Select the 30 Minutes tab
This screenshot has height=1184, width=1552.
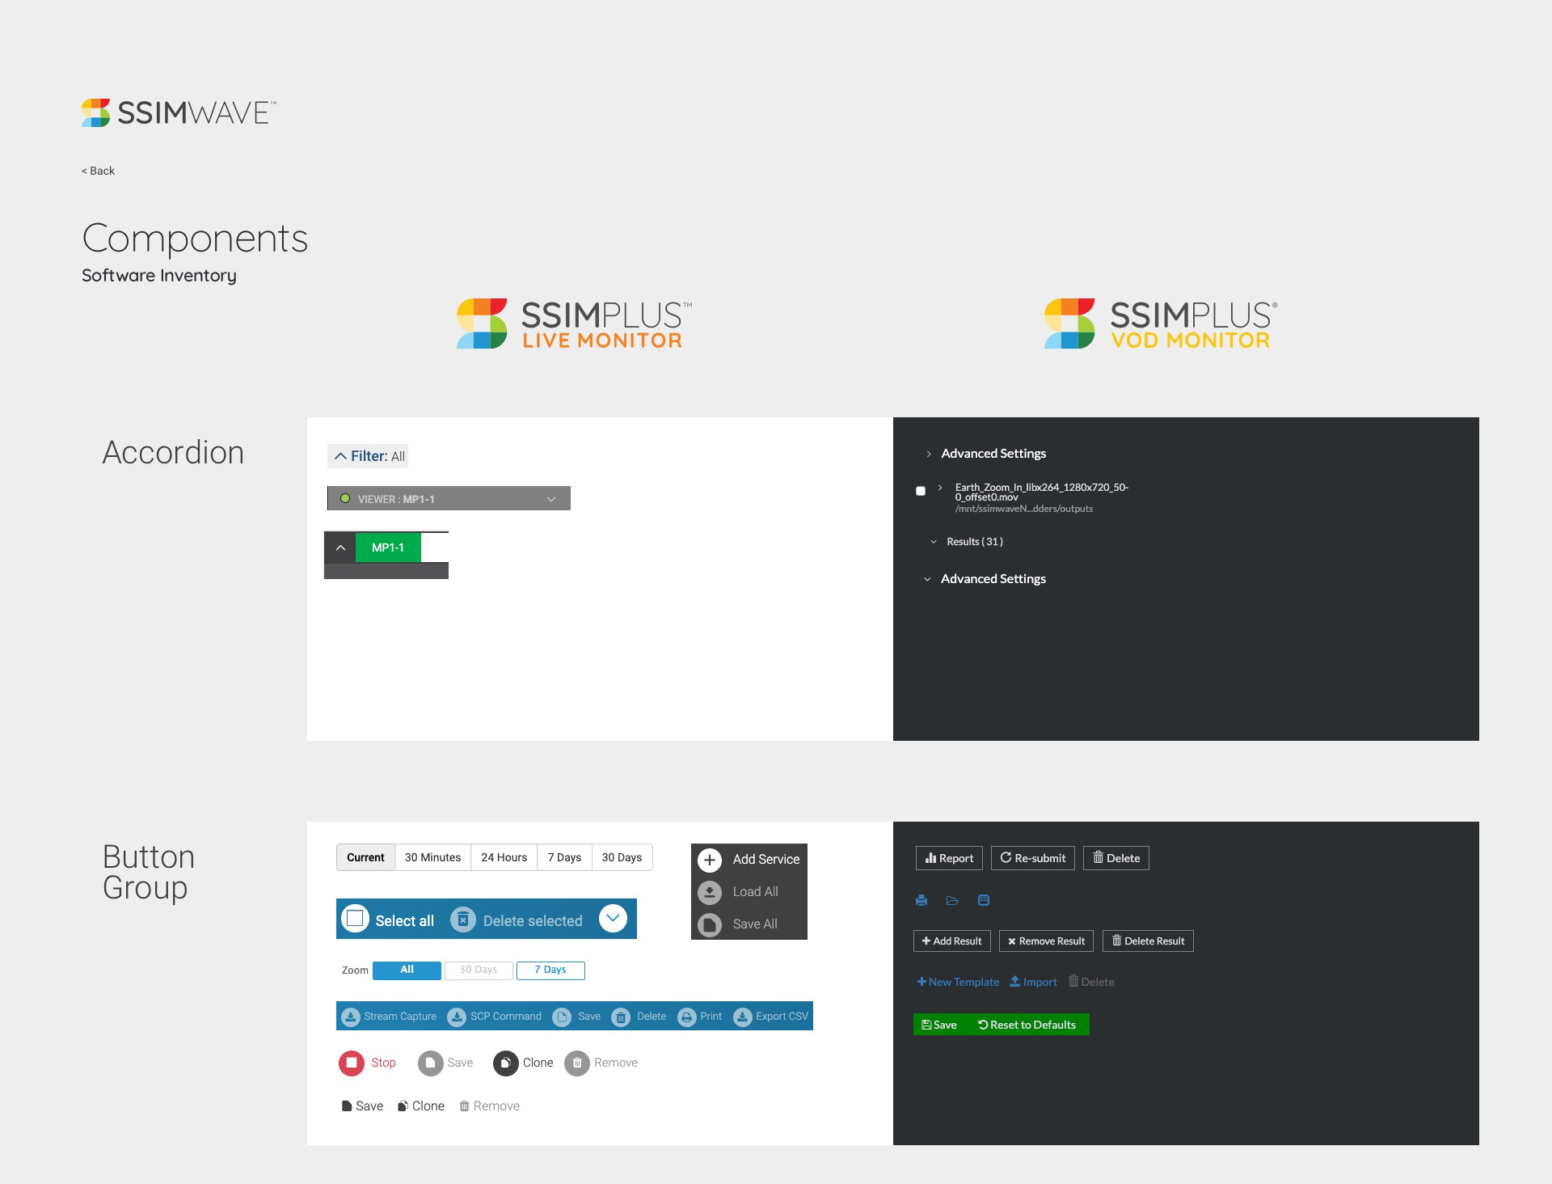click(432, 857)
